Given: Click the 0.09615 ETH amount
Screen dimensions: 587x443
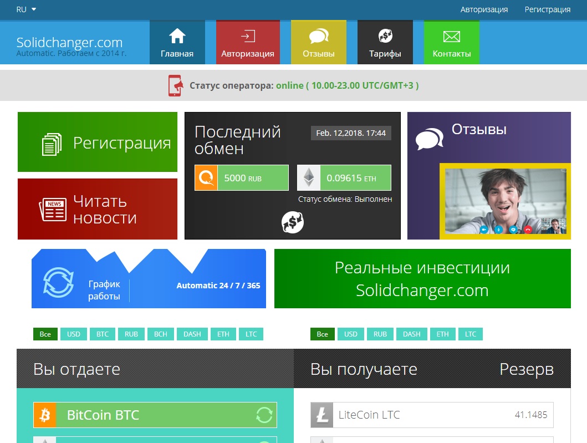Looking at the screenshot, I should coord(351,178).
